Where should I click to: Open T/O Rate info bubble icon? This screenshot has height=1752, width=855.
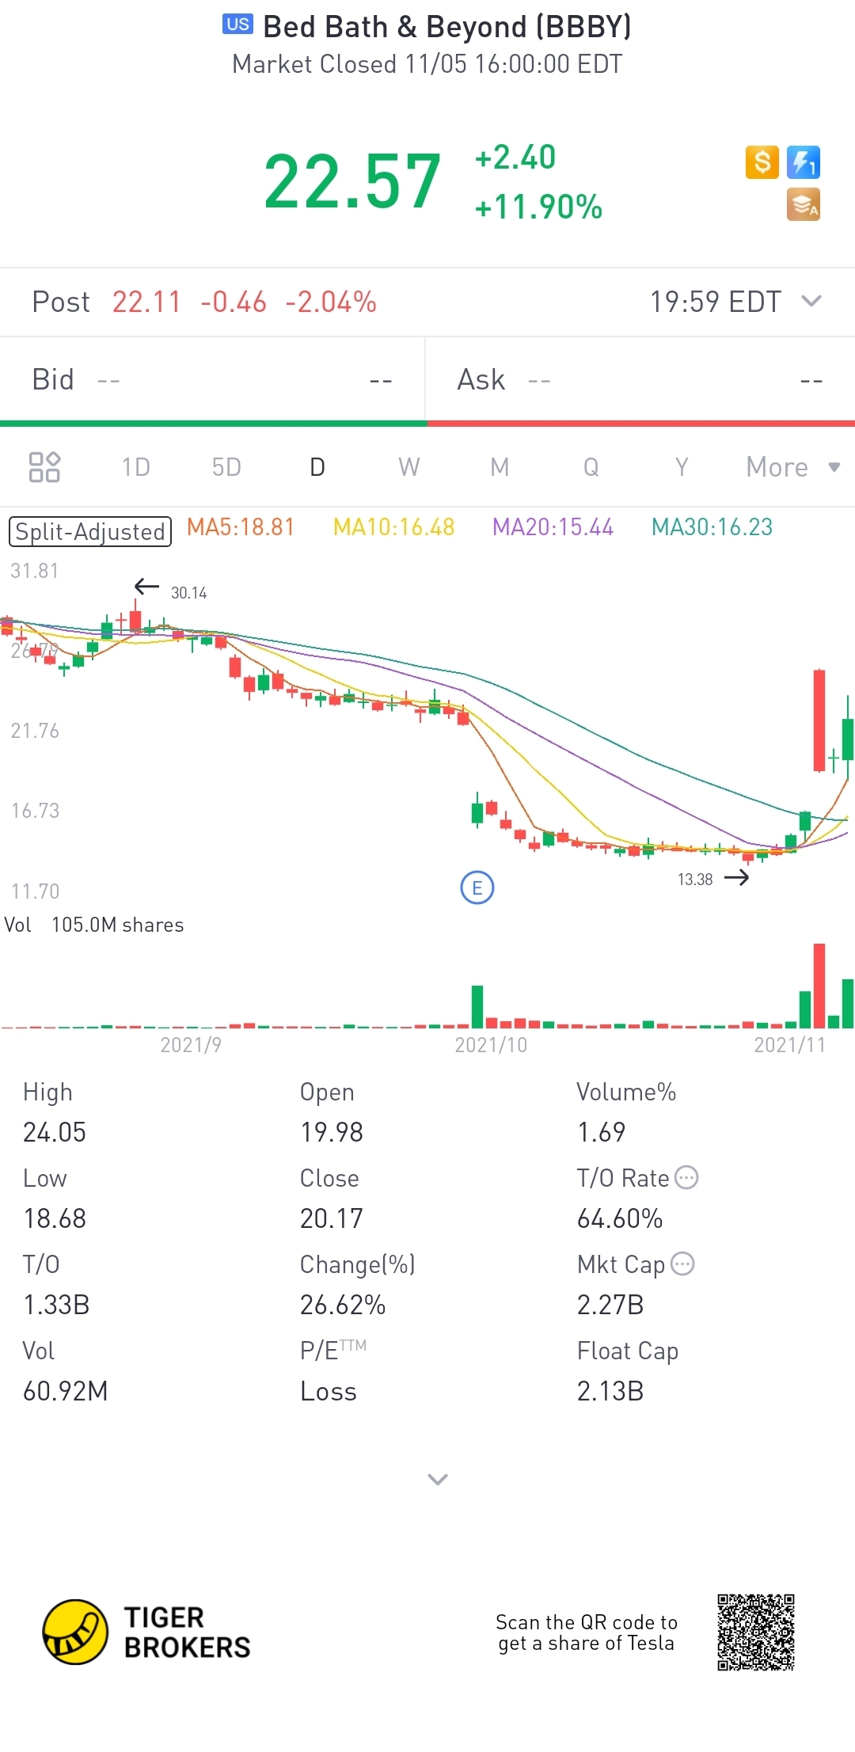pyautogui.click(x=686, y=1178)
